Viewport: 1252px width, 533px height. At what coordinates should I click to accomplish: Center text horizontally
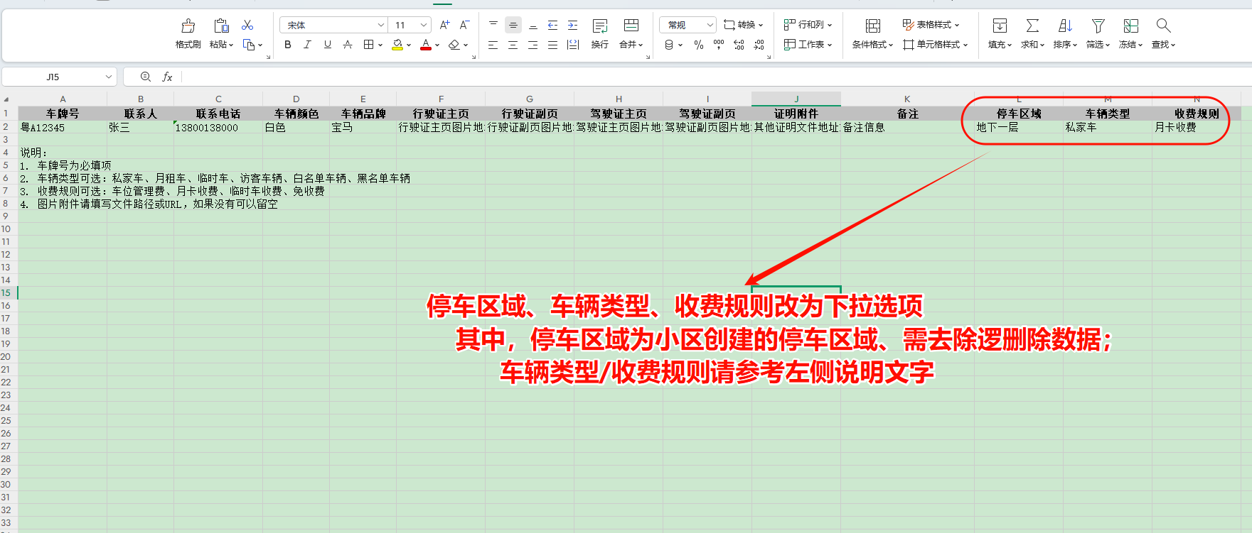[513, 45]
